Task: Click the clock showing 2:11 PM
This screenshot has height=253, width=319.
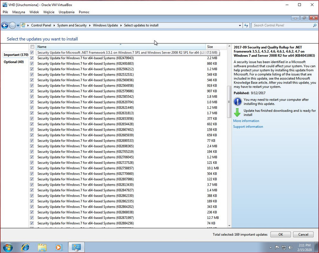Action: point(304,245)
